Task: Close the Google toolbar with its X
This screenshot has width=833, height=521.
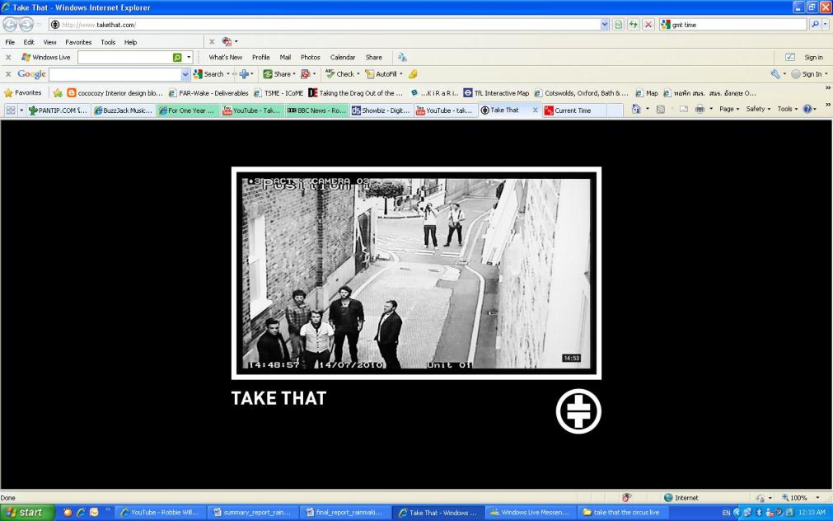Action: pyautogui.click(x=8, y=74)
